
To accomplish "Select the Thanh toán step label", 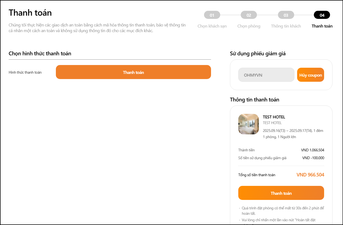I will tap(322, 26).
